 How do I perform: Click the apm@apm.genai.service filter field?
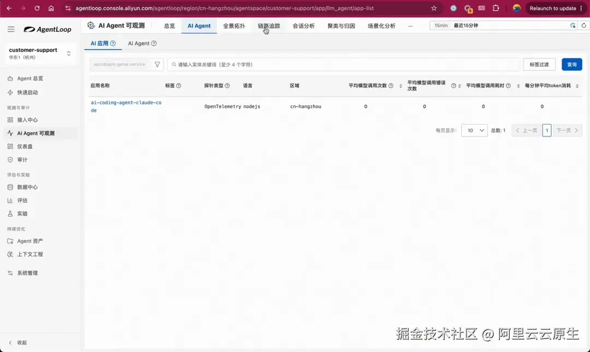pyautogui.click(x=119, y=64)
